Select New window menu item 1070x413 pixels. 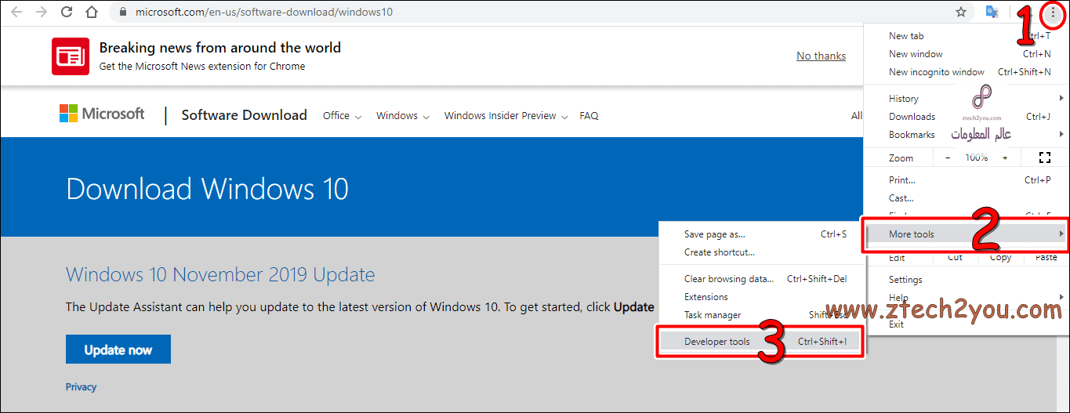click(x=966, y=54)
